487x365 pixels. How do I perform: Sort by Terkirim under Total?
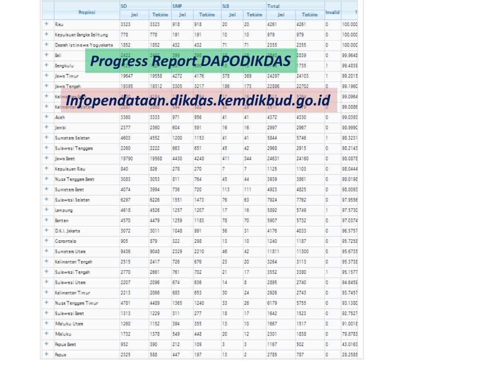(x=310, y=15)
